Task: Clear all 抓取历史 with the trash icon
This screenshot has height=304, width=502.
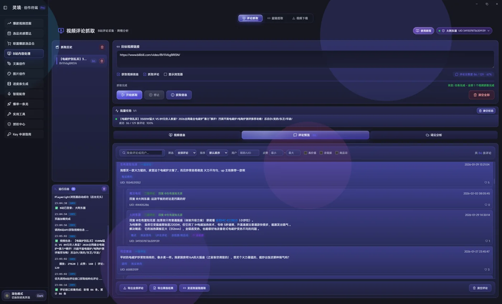Action: tap(102, 47)
